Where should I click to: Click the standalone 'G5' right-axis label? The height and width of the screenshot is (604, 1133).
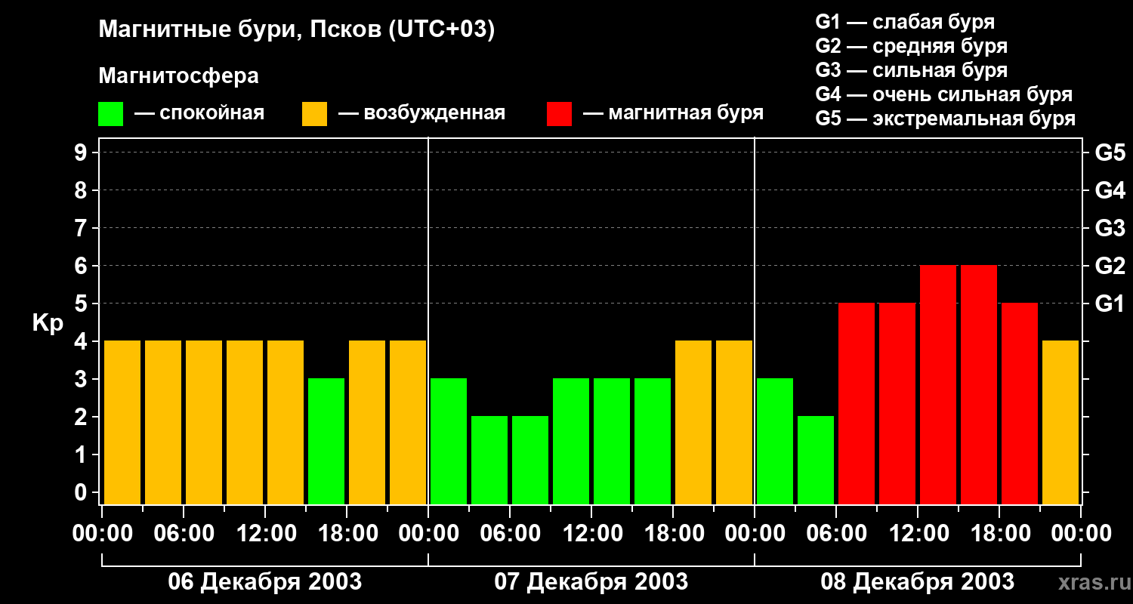[1110, 153]
